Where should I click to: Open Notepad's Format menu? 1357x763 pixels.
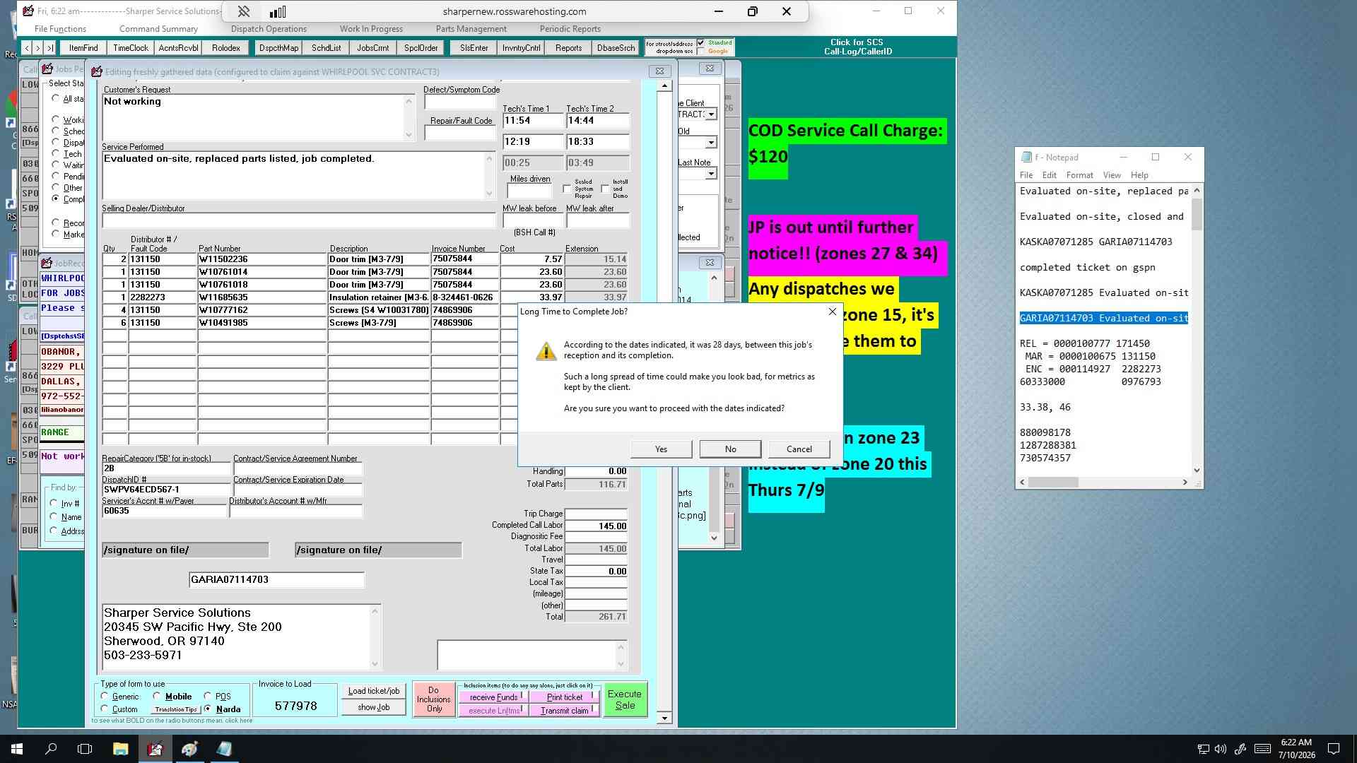pos(1079,175)
